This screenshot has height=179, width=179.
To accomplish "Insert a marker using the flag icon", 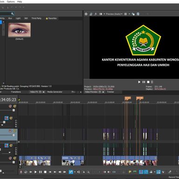I will pos(130,172).
